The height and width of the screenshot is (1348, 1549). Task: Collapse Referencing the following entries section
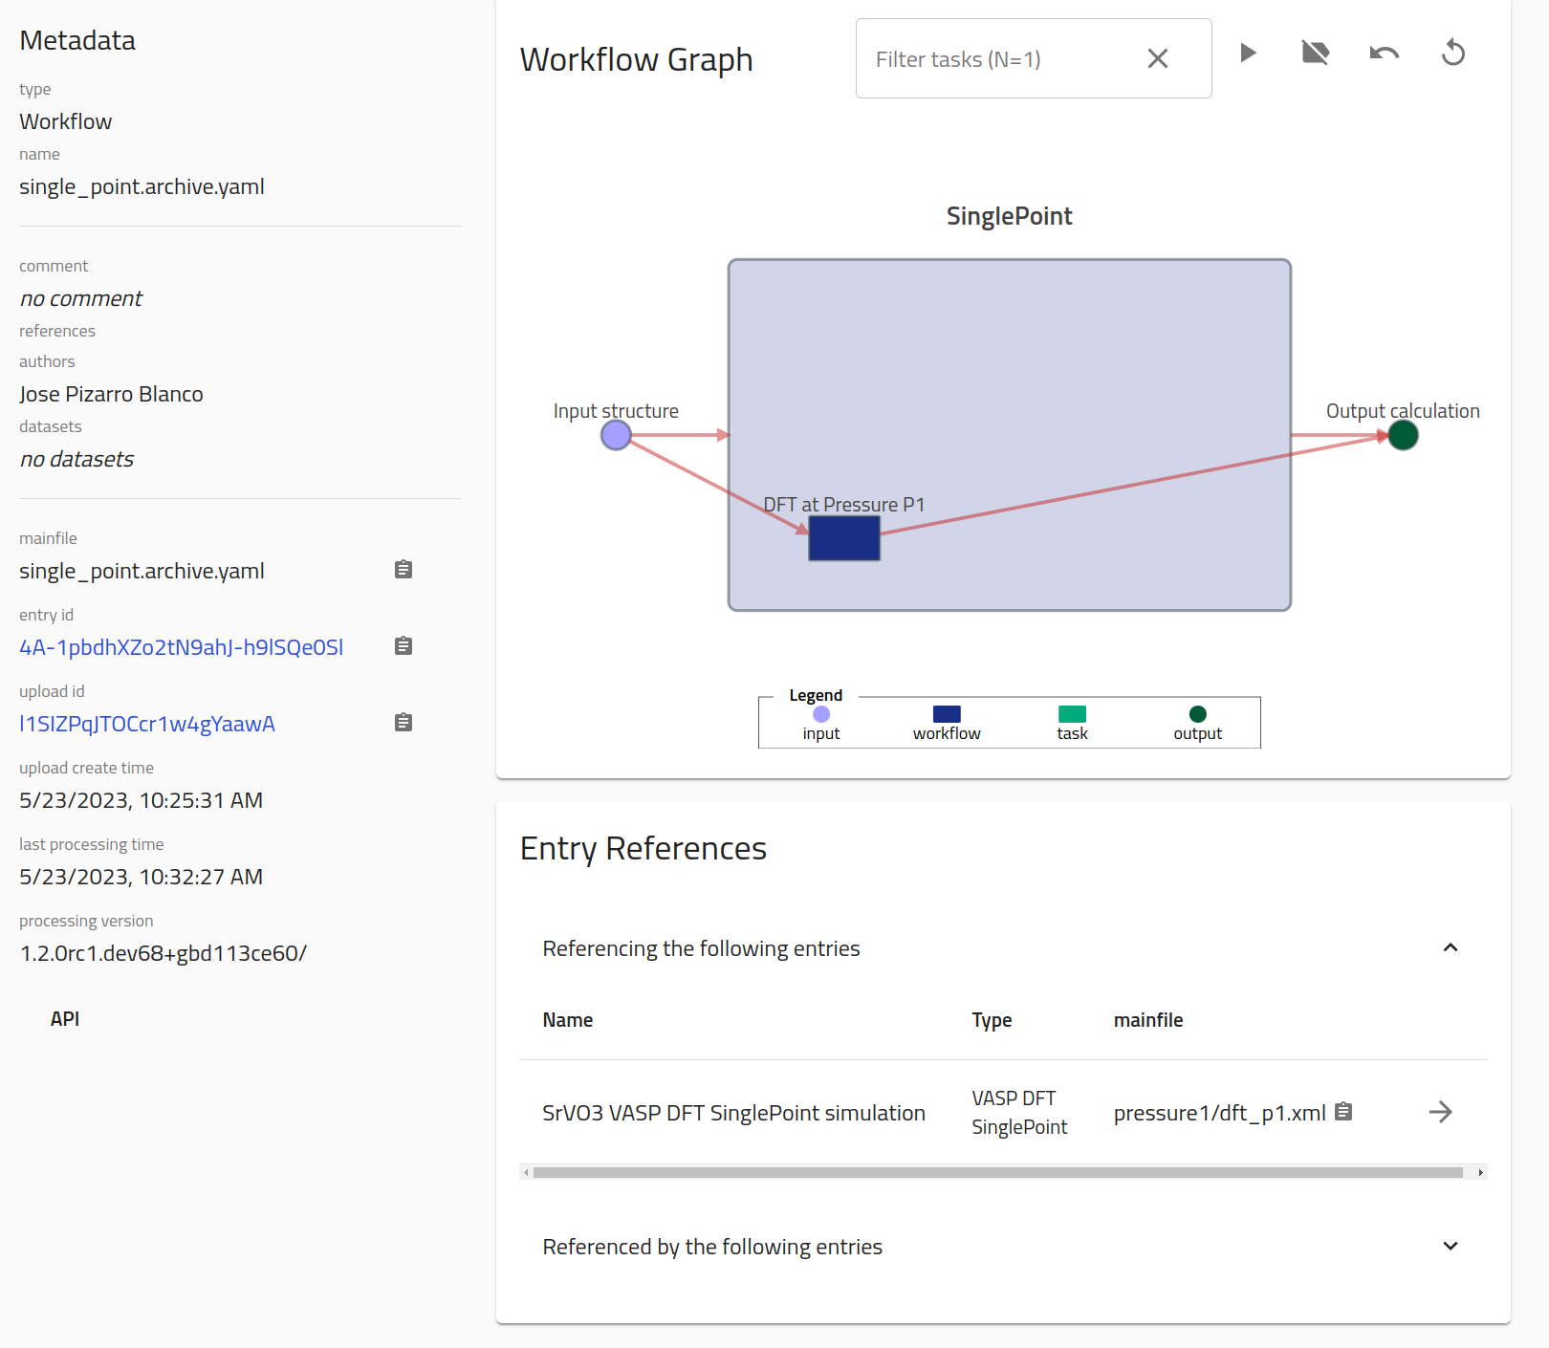pos(1451,947)
